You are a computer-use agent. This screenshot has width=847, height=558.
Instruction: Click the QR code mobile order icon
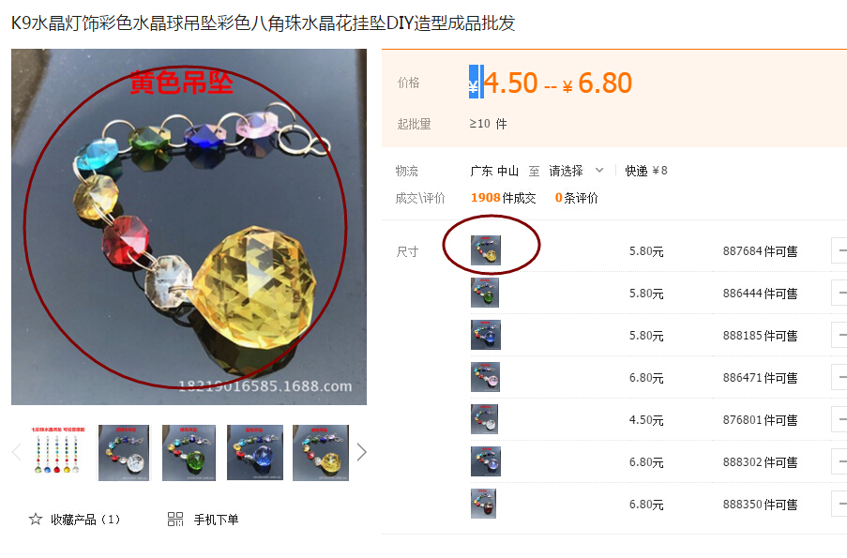175,520
